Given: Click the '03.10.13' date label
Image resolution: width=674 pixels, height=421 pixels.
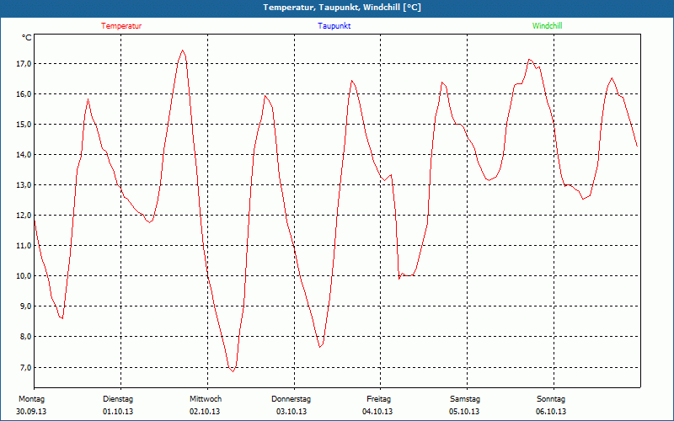Looking at the screenshot, I should pyautogui.click(x=292, y=412).
